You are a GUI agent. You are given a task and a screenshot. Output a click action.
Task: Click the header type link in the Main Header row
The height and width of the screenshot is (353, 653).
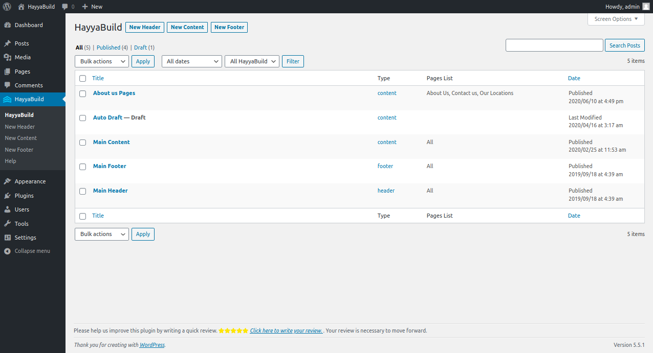point(386,191)
